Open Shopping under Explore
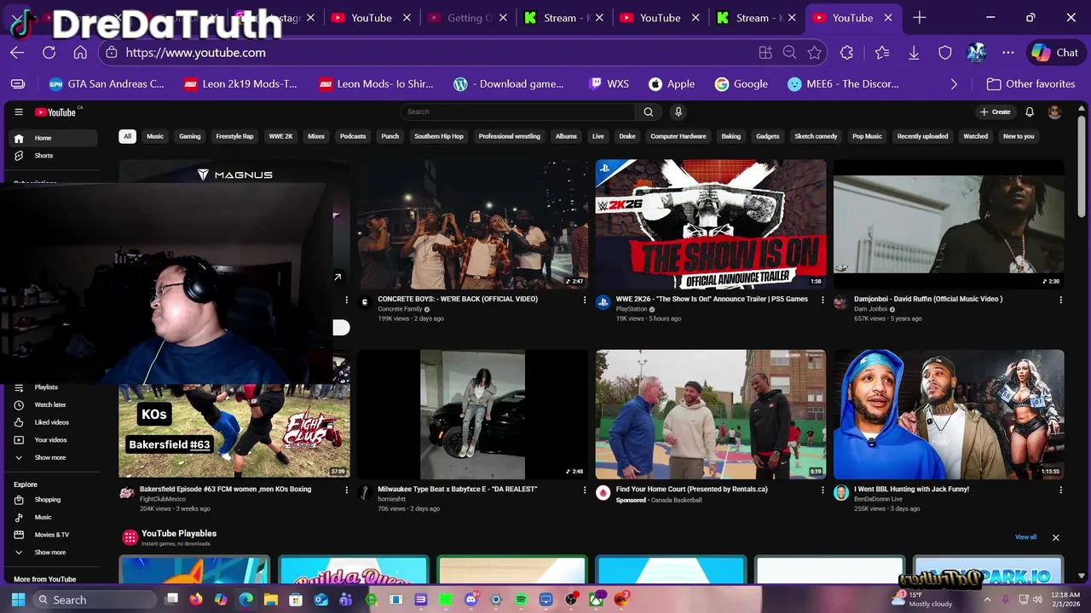 click(x=53, y=500)
